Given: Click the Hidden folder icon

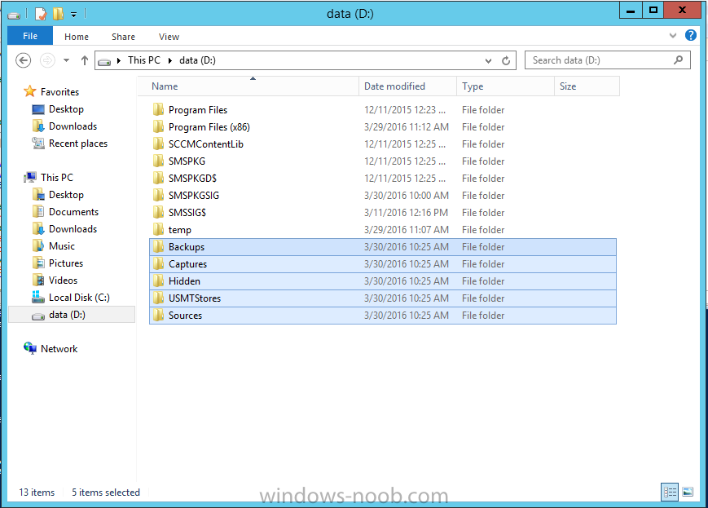Looking at the screenshot, I should pos(158,281).
